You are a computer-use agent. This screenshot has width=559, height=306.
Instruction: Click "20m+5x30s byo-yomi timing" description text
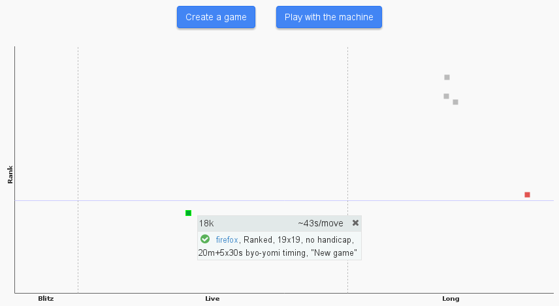tap(253, 253)
